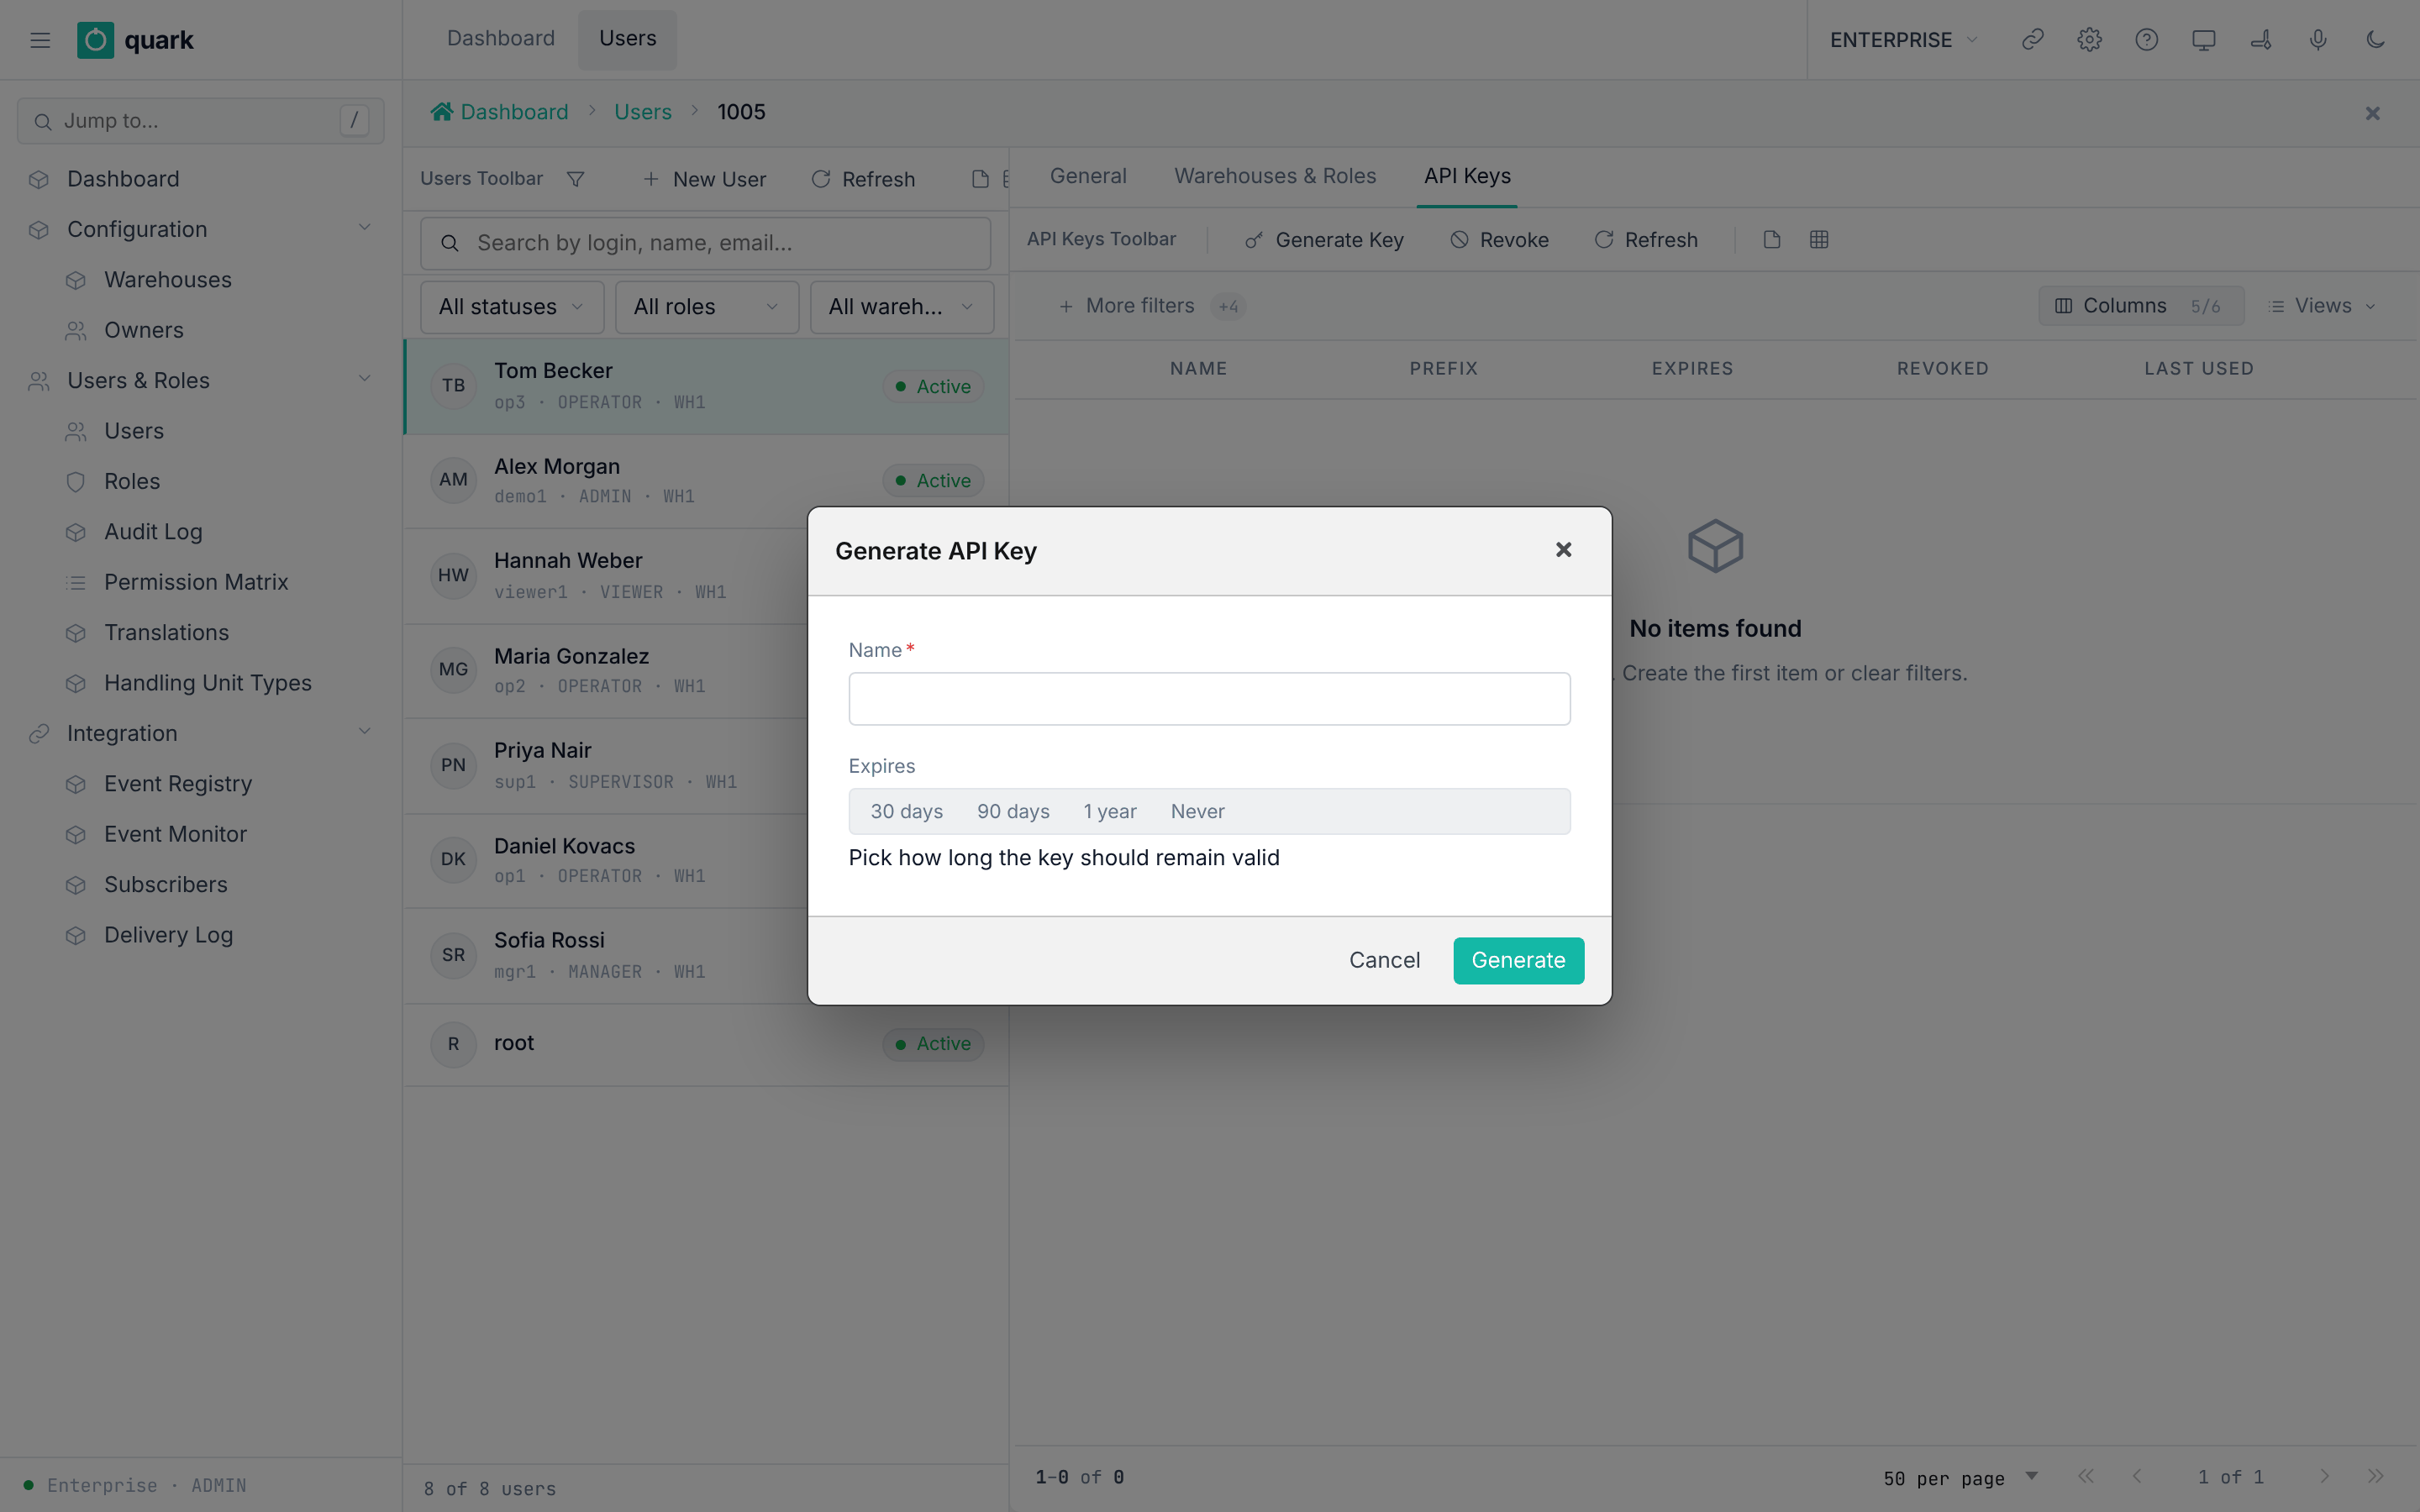Open the link icon in the top bar
The width and height of the screenshot is (2420, 1512).
2032,40
